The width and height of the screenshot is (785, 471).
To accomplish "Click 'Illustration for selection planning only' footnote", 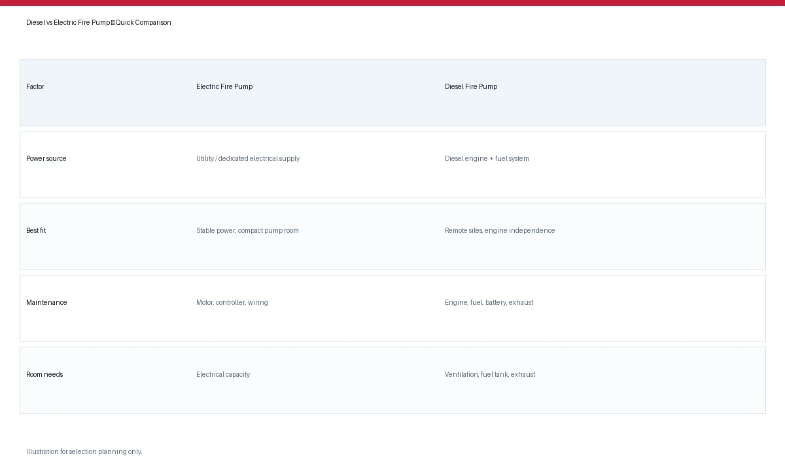I will [x=84, y=451].
